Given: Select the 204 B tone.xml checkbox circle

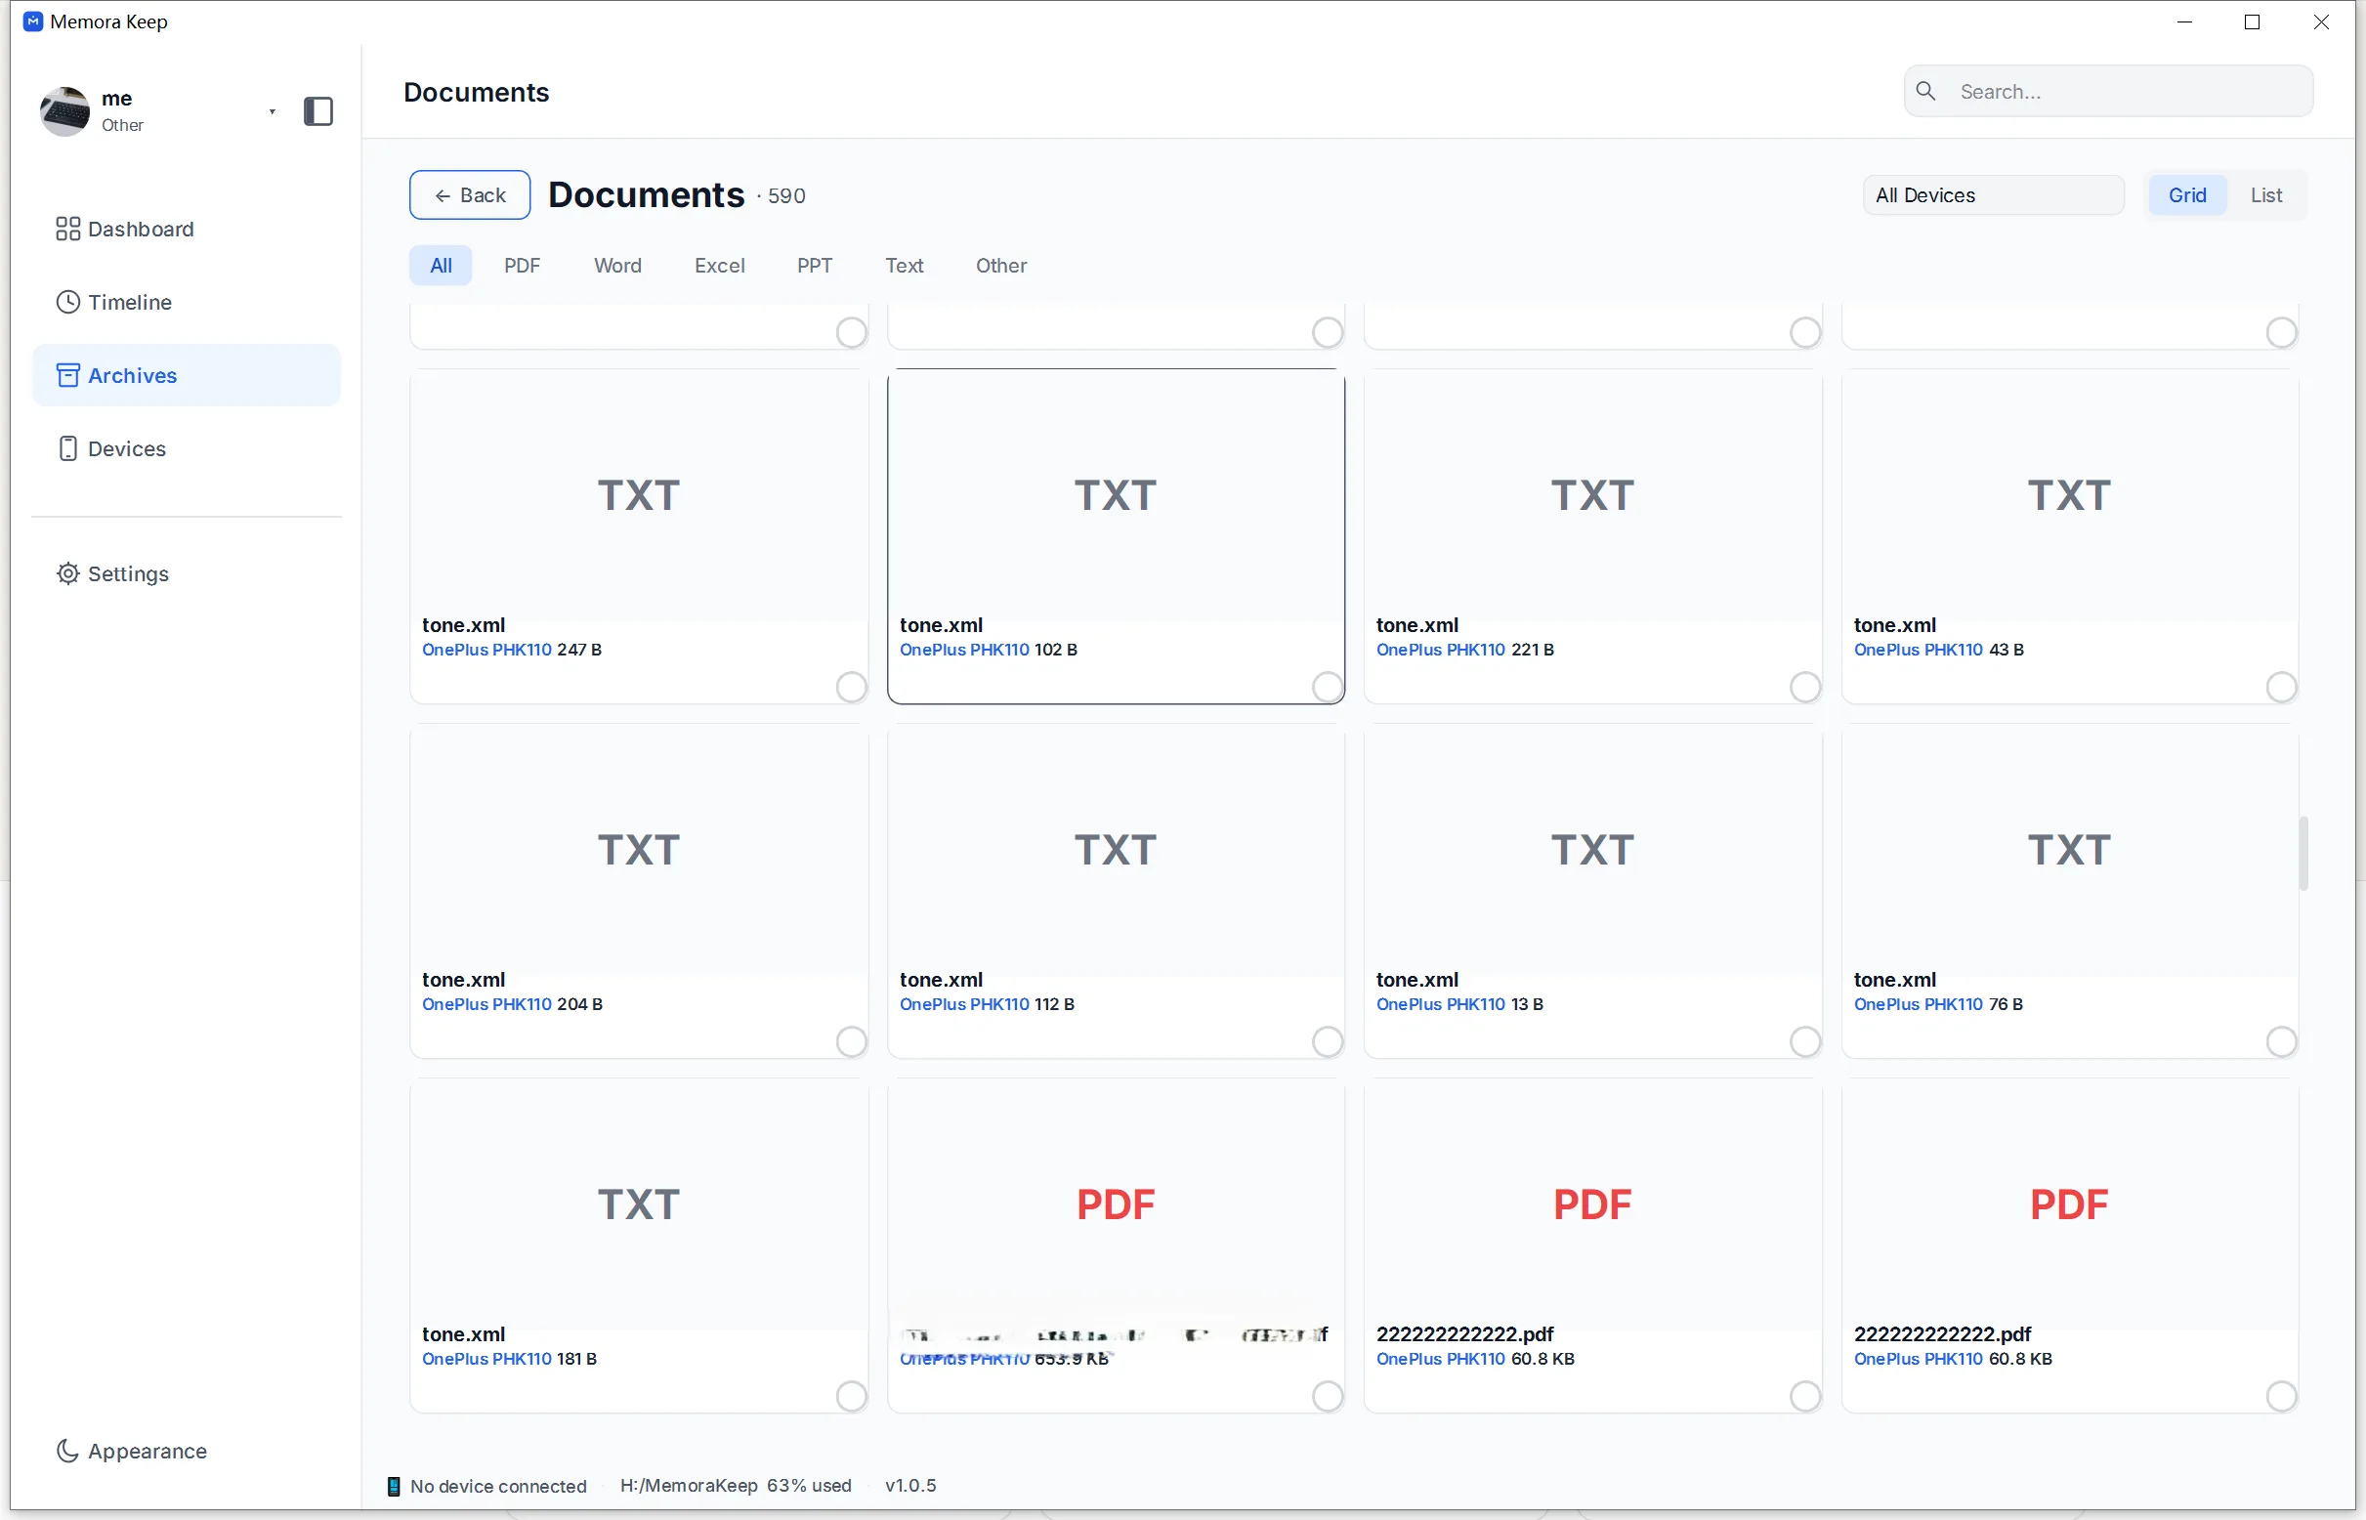Looking at the screenshot, I should coord(851,1040).
